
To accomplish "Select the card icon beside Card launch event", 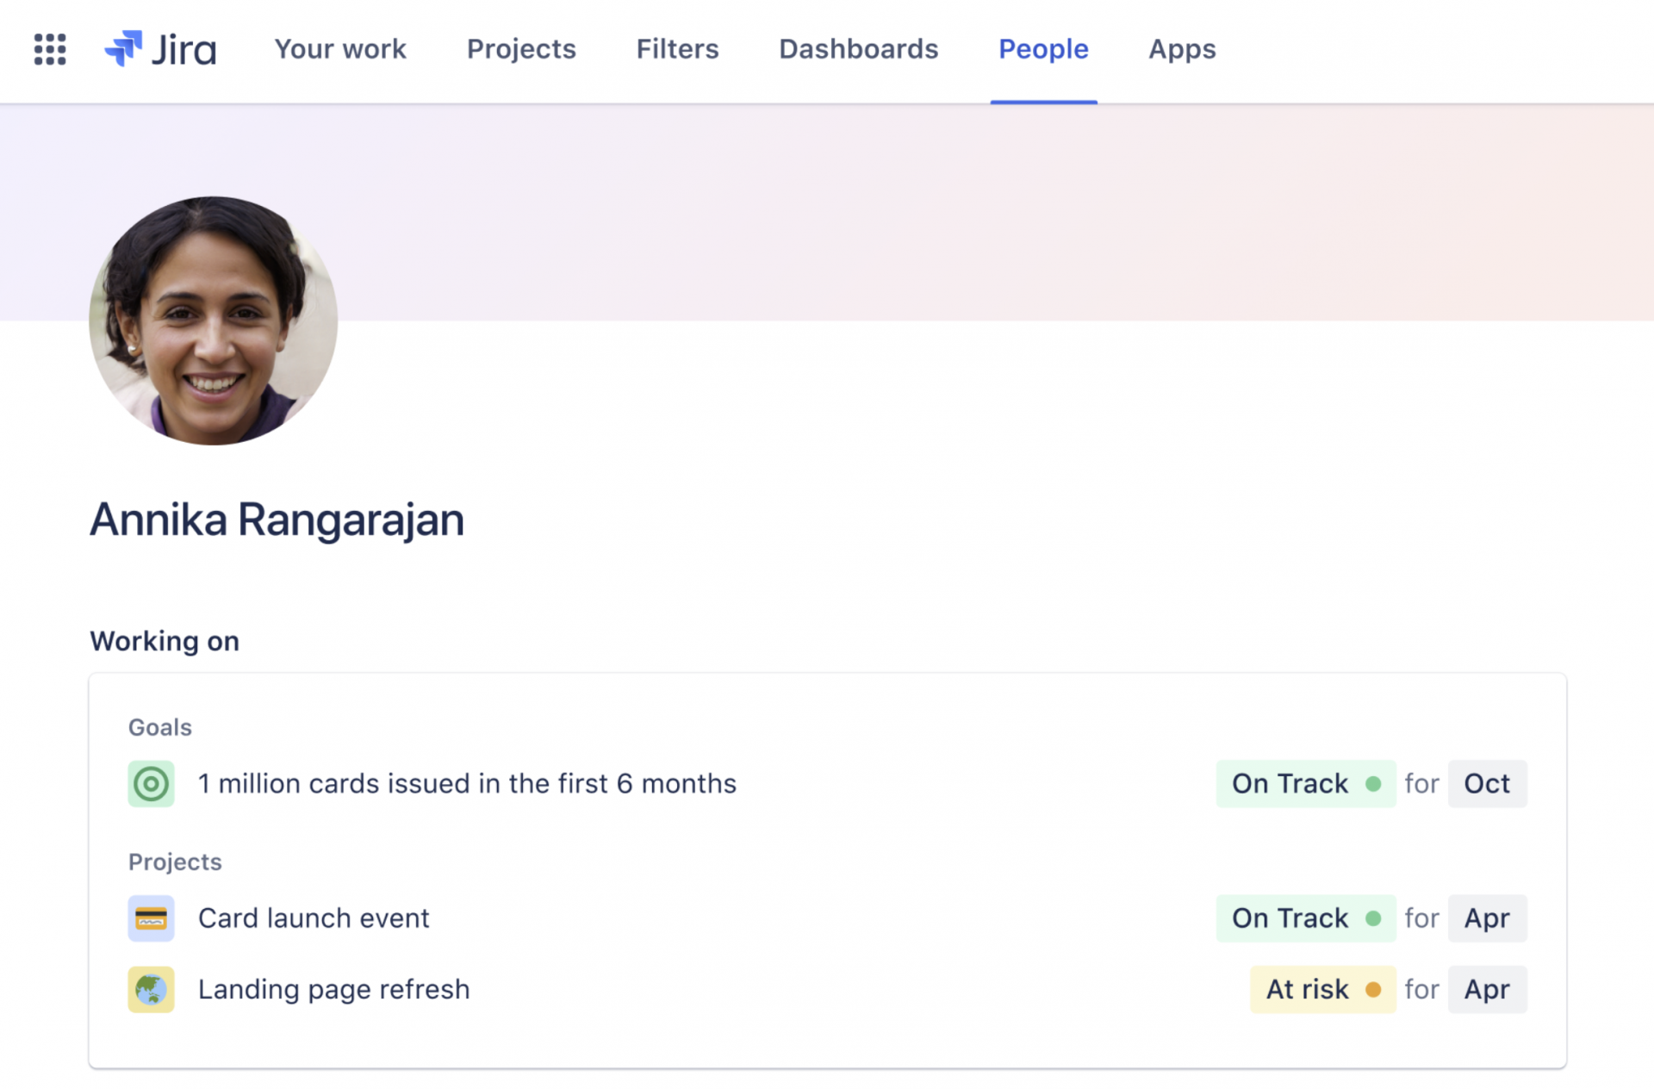I will (151, 918).
